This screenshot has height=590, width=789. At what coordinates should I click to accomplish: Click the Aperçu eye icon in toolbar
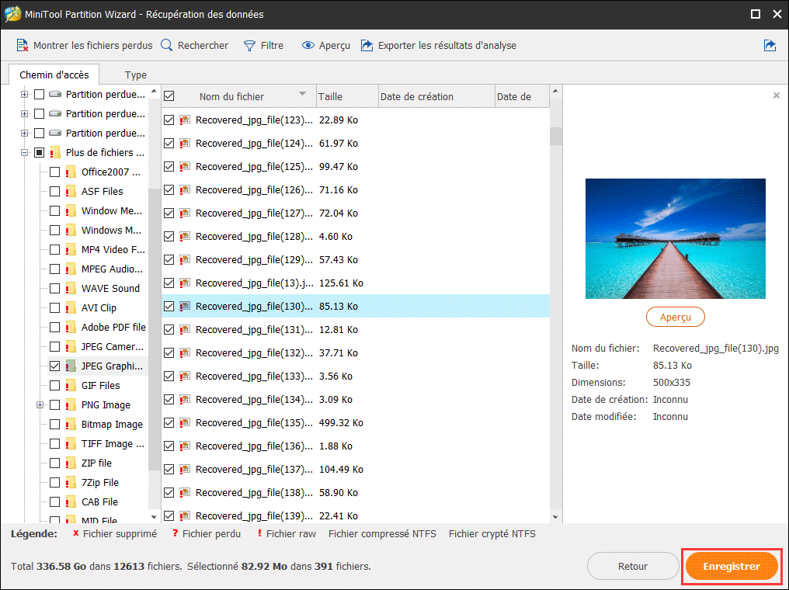308,46
